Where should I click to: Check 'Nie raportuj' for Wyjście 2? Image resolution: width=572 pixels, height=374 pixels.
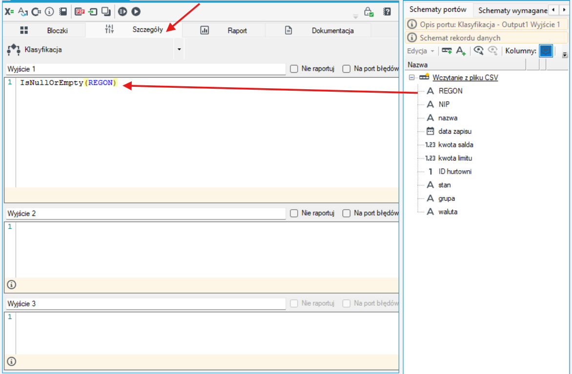[294, 213]
